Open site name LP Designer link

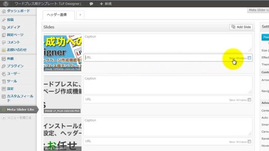tap(48, 4)
